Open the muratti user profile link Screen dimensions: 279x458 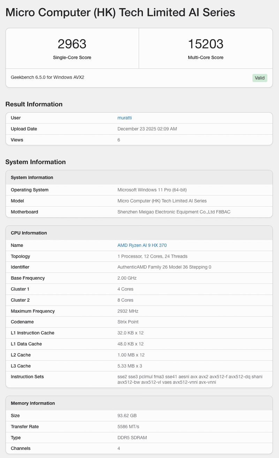tap(125, 118)
